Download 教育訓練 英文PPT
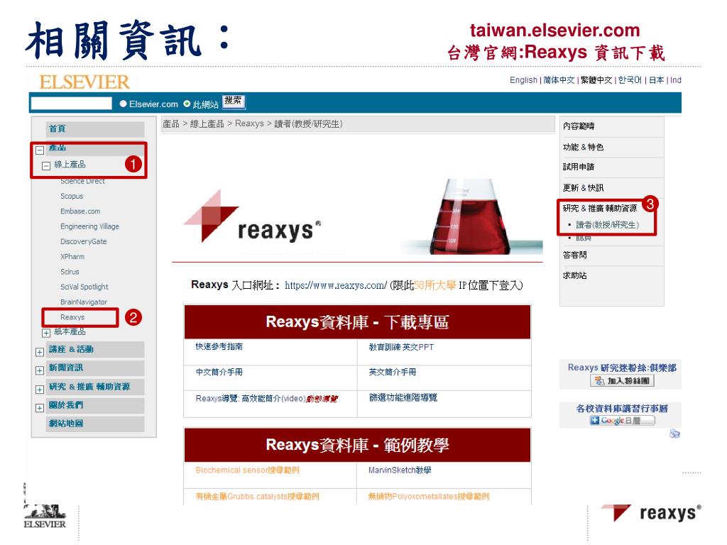Viewport: 727px width, 545px height. [x=401, y=347]
